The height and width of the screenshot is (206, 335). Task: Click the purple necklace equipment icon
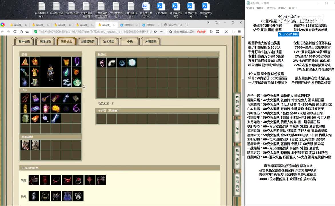[x=77, y=62]
